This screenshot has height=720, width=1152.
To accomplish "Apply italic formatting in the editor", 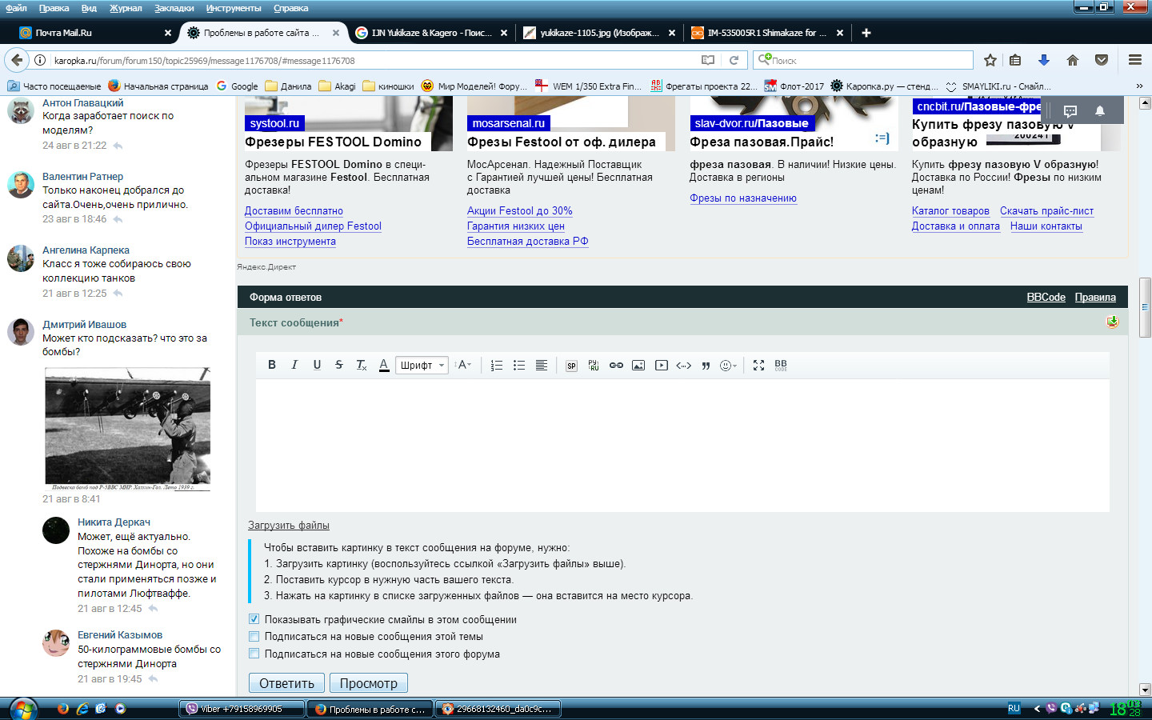I will (x=294, y=365).
